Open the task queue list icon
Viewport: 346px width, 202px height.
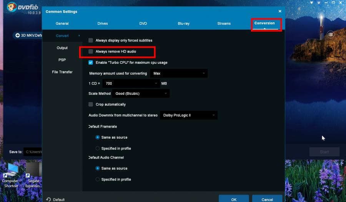click(x=330, y=35)
